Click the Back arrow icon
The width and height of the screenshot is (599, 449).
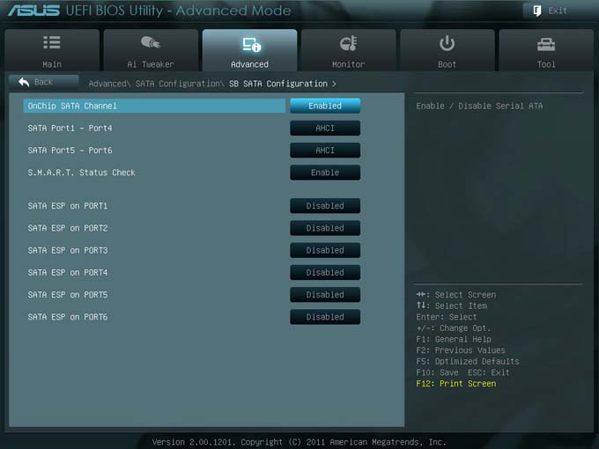24,82
